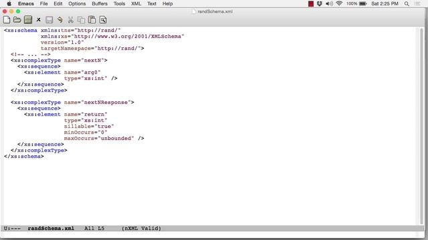Click the red square menu bar icon
The image size is (428, 240).
(x=310, y=3)
